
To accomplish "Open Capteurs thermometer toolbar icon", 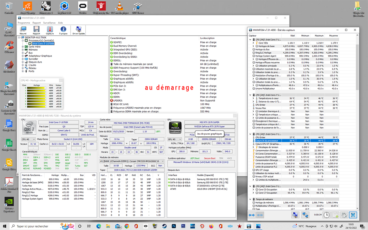I will [x=50, y=30].
